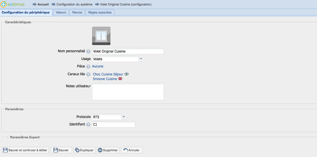Click the eedomus logo icon
The width and height of the screenshot is (317, 157).
point(4,4)
